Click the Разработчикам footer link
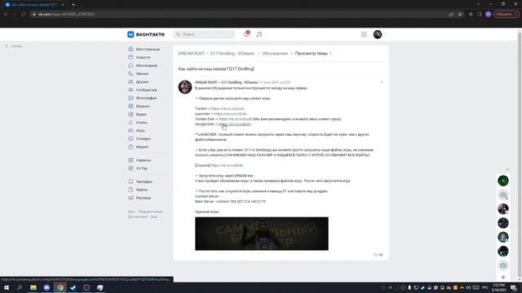 click(x=150, y=212)
